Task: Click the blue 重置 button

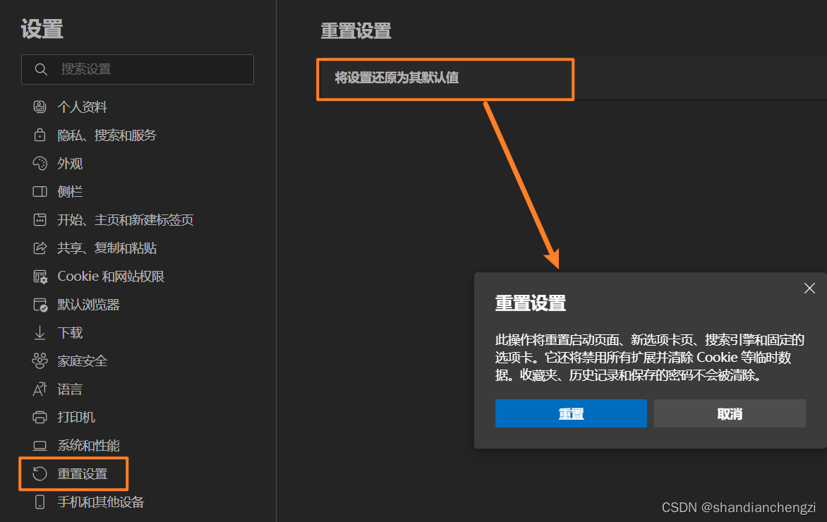Action: click(571, 413)
